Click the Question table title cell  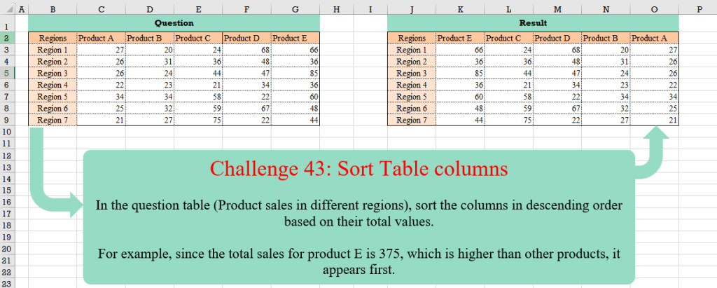pos(174,23)
